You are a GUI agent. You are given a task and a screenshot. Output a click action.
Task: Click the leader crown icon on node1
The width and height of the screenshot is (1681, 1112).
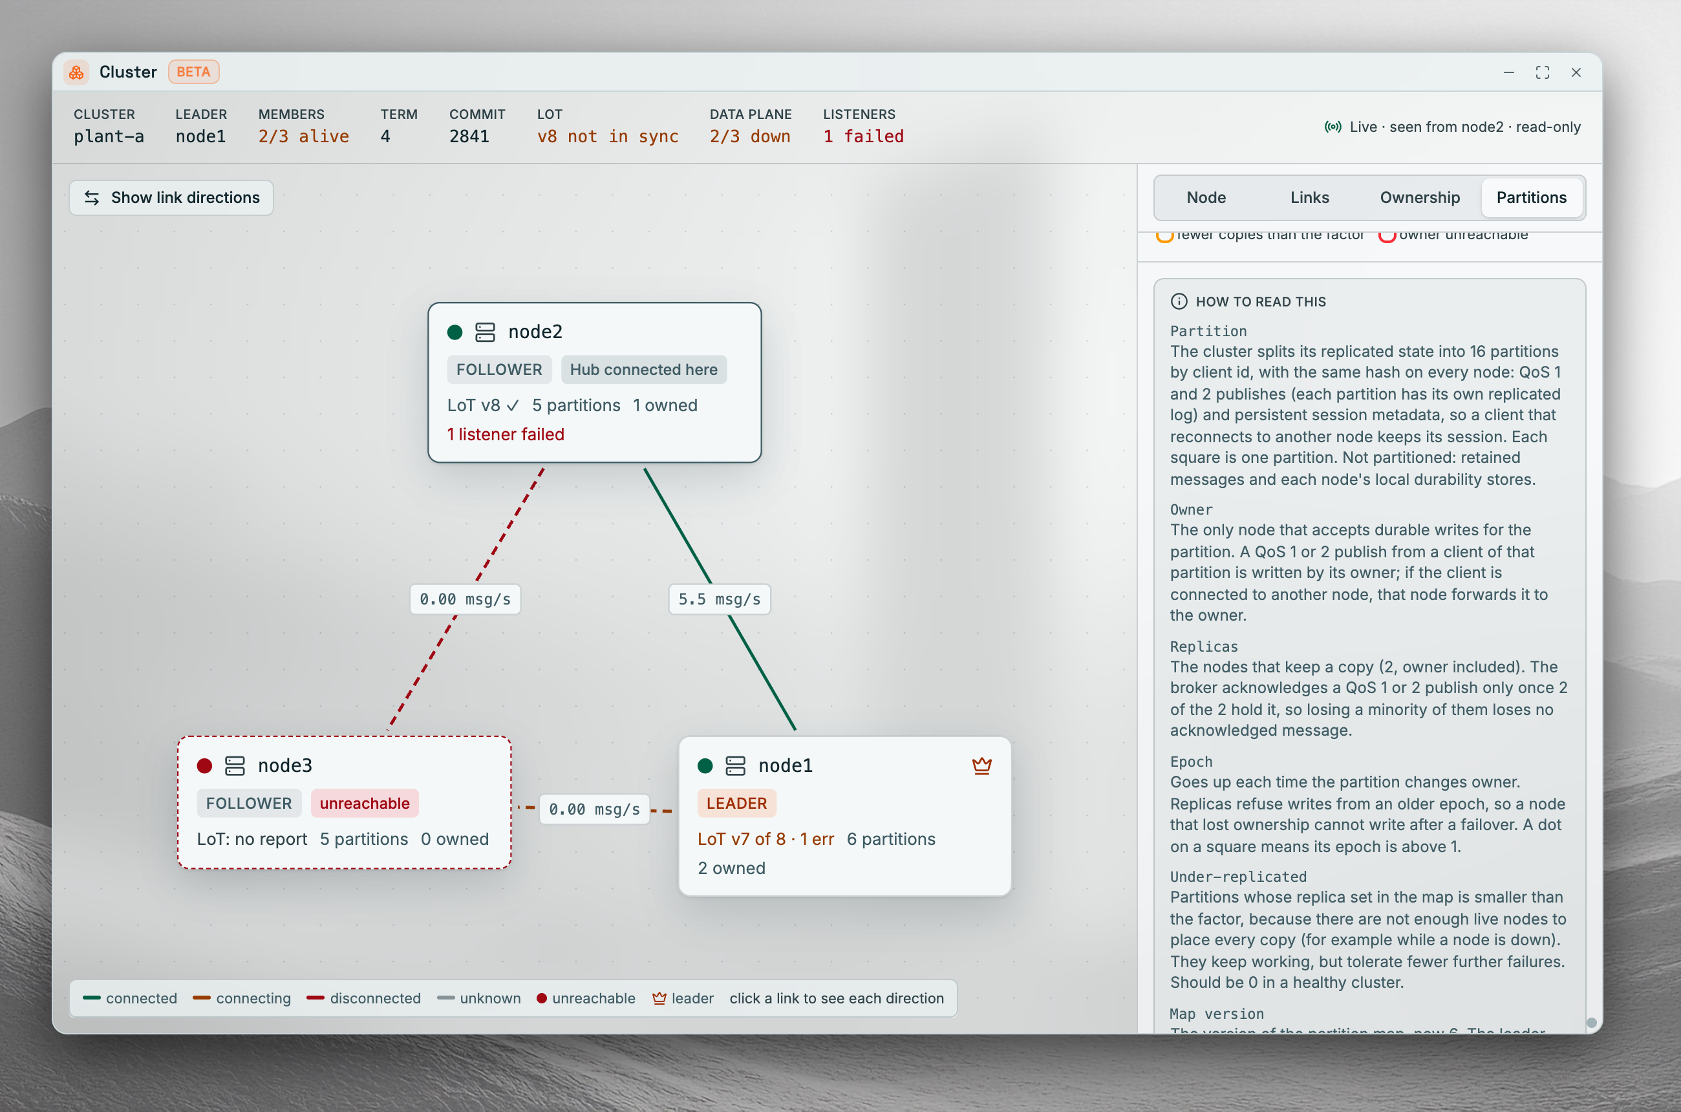[981, 766]
